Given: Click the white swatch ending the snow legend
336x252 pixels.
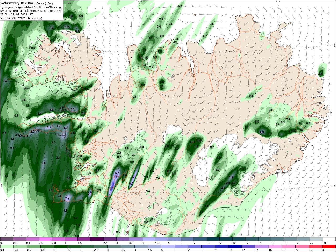Looking at the screenshot, I should tap(329, 239).
